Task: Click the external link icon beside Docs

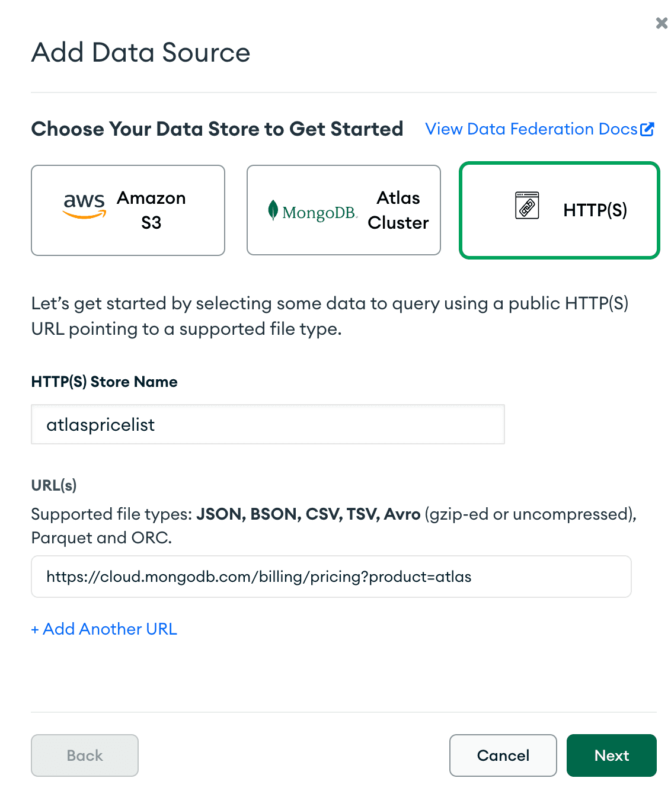Action: tap(647, 129)
